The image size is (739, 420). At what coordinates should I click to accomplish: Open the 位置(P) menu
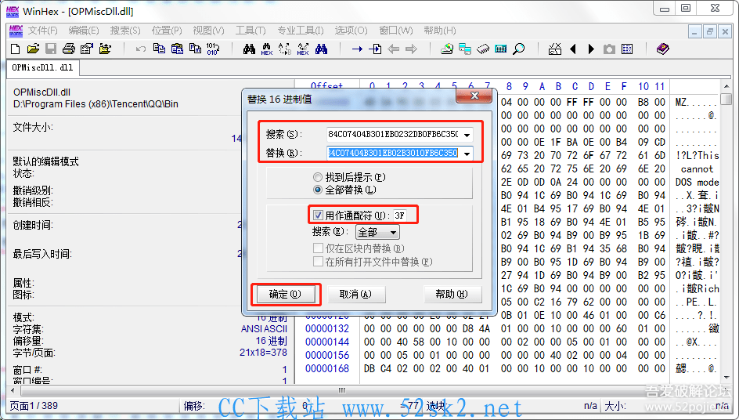click(167, 31)
